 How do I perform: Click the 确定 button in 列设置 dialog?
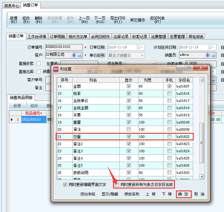(x=183, y=194)
